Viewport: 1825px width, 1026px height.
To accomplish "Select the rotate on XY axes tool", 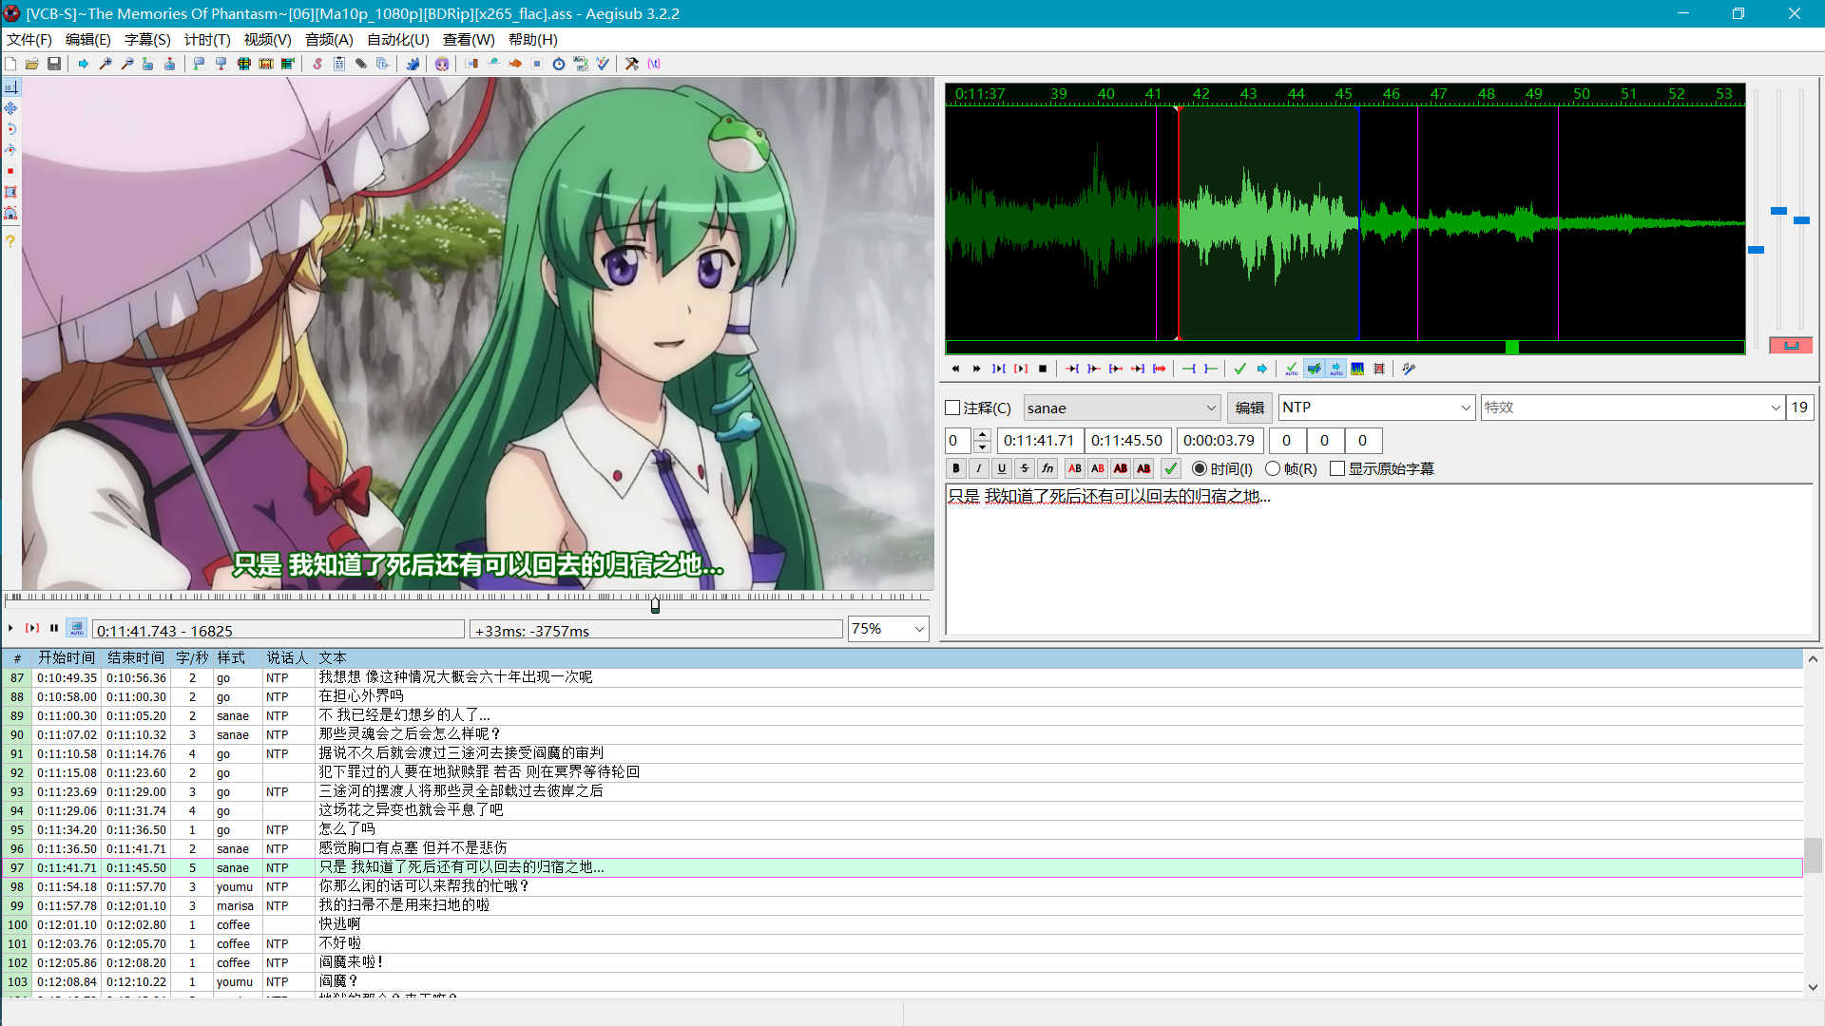I will click(x=10, y=150).
